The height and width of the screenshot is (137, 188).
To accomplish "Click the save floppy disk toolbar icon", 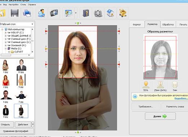I will point(15,13).
